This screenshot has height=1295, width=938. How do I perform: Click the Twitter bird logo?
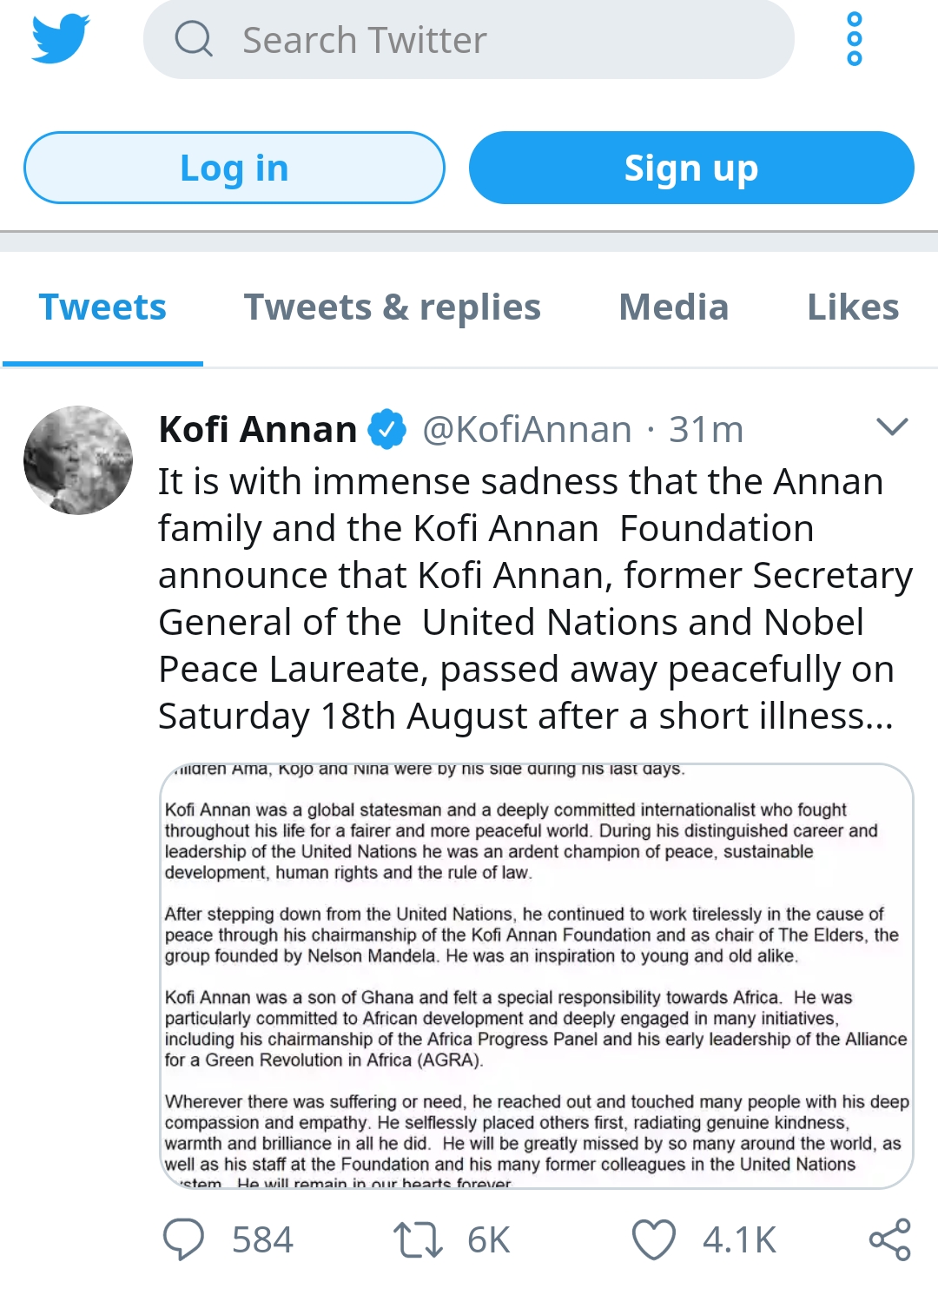coord(60,38)
